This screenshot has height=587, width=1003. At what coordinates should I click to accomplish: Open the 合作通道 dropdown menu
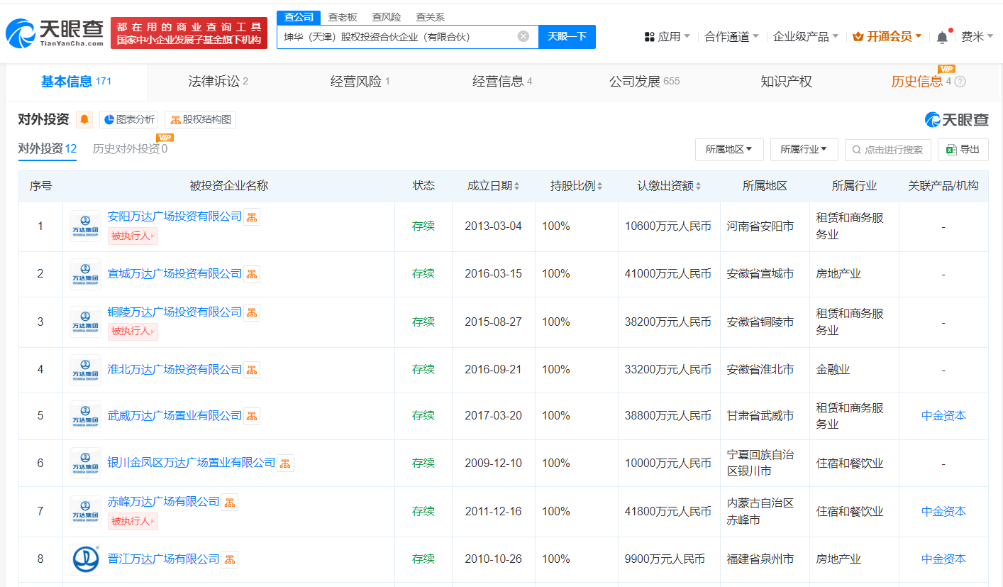731,36
